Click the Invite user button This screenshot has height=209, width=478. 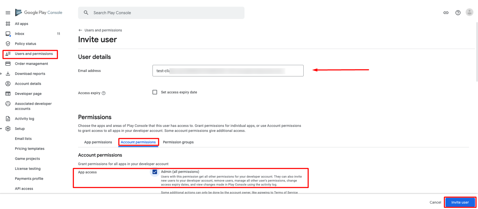tap(460, 202)
